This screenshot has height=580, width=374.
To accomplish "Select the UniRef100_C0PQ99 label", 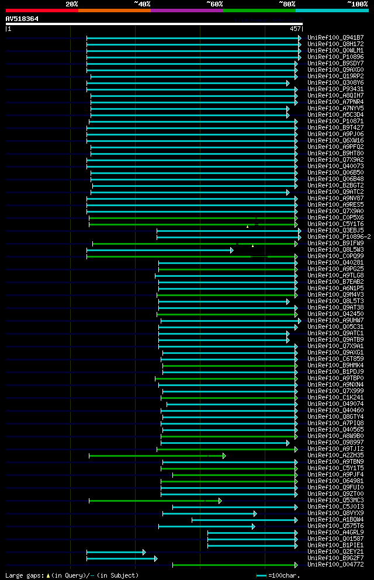I will 335,256.
